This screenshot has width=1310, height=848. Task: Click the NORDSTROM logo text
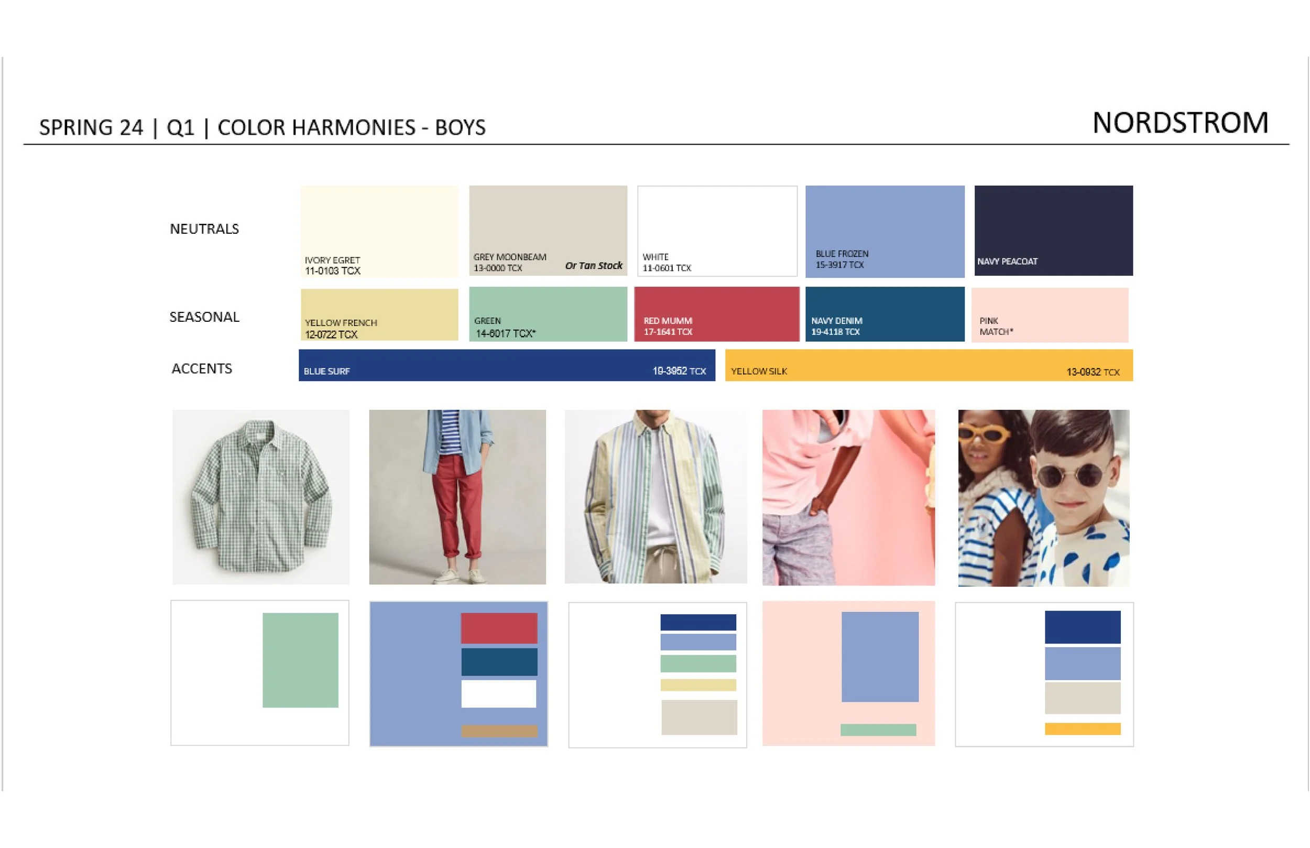coord(1180,123)
